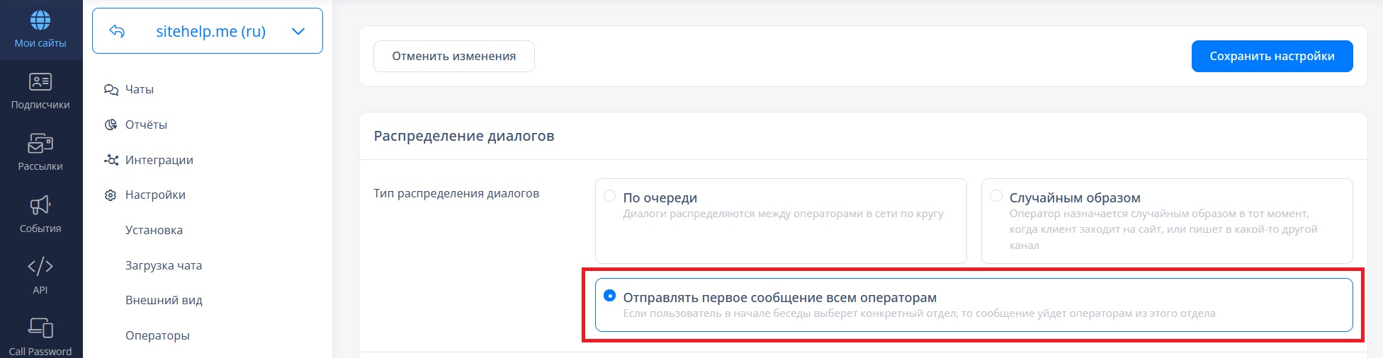Image resolution: width=1383 pixels, height=358 pixels.
Task: Click the back arrow beside sitehelp.me
Action: pos(117,31)
